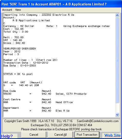Click the 'Year : 2012' line

(x=12, y=52)
